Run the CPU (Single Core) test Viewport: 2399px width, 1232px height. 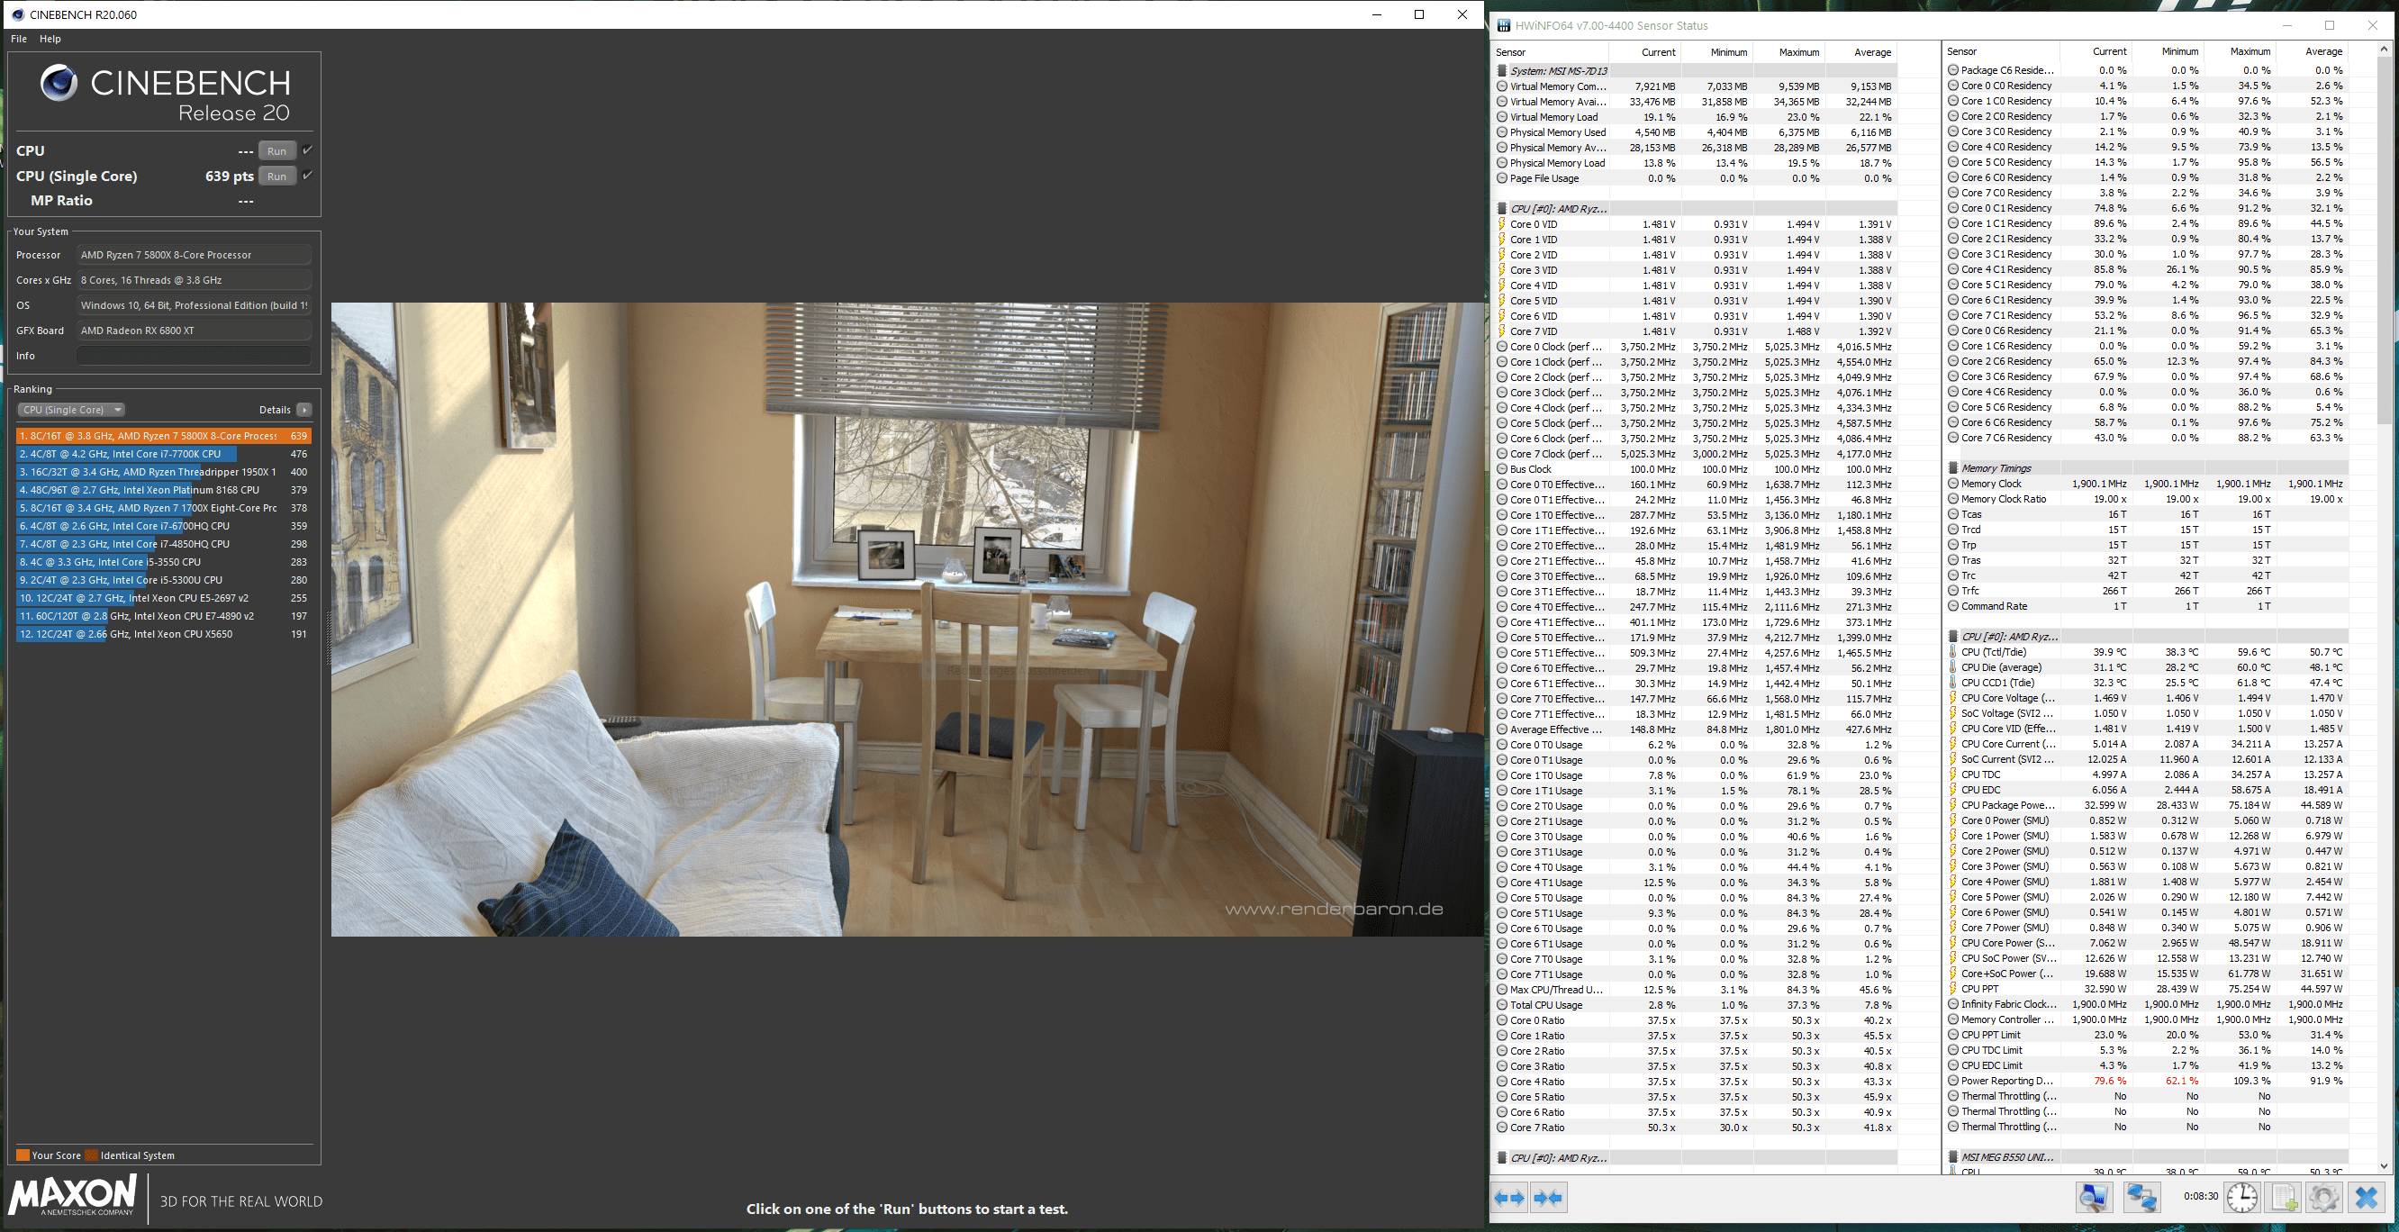276,176
